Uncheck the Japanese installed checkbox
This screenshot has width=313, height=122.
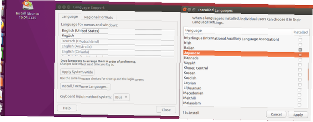(300, 55)
